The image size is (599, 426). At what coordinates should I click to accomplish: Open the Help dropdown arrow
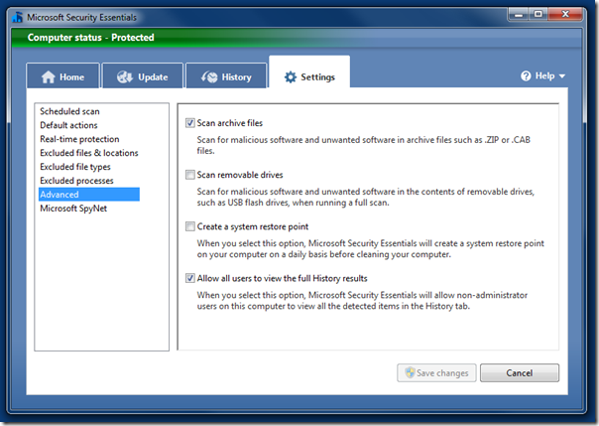click(562, 76)
